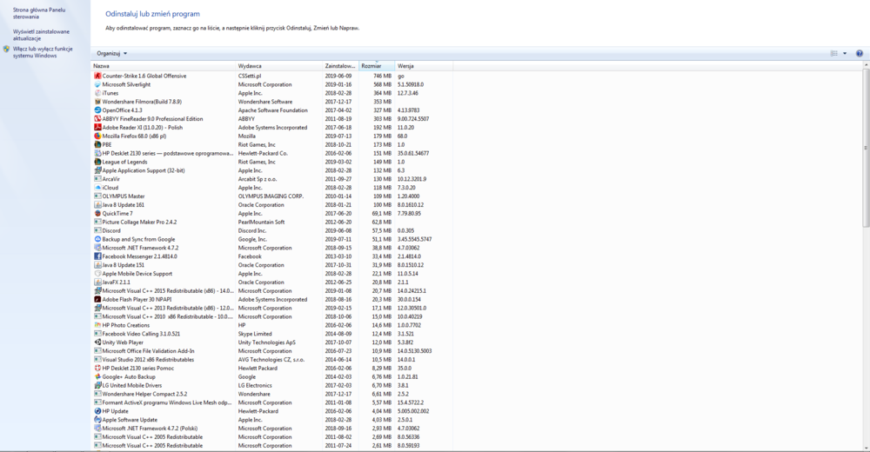Click the LG United Mobile Drivers icon
The height and width of the screenshot is (452, 870).
(x=97, y=385)
